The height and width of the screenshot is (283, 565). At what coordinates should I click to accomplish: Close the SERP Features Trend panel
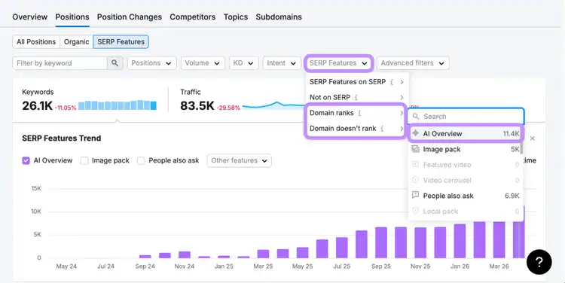(x=533, y=138)
